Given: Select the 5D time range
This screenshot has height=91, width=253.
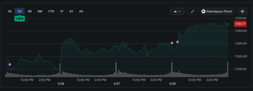Looking at the screenshot, I should [19, 11].
